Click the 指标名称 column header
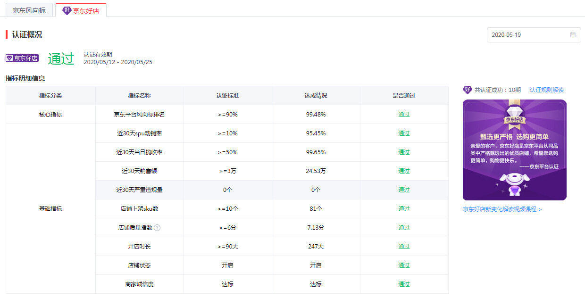 pos(140,96)
